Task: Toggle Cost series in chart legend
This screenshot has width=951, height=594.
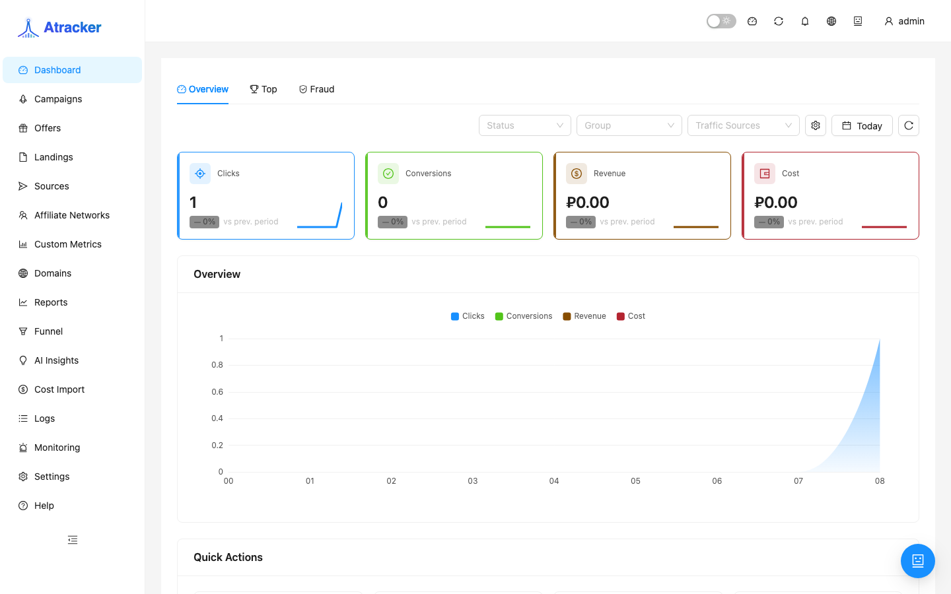Action: (631, 316)
